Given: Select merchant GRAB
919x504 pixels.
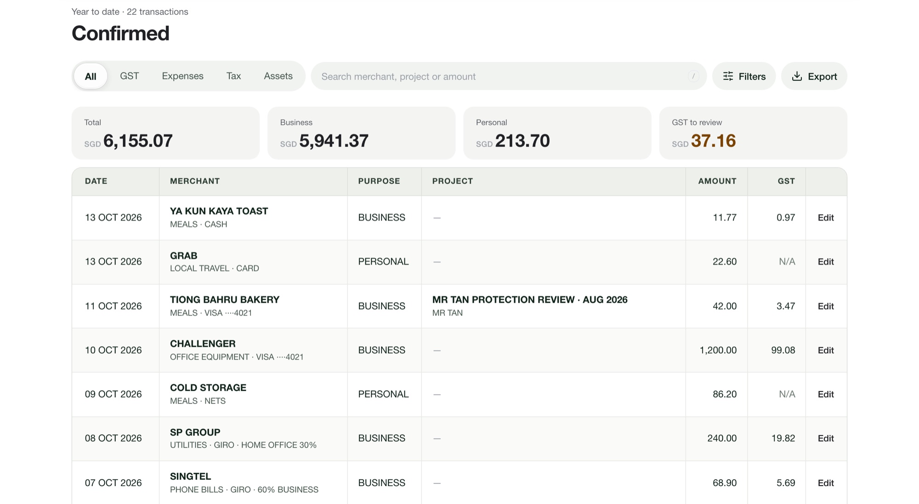Looking at the screenshot, I should (x=183, y=256).
